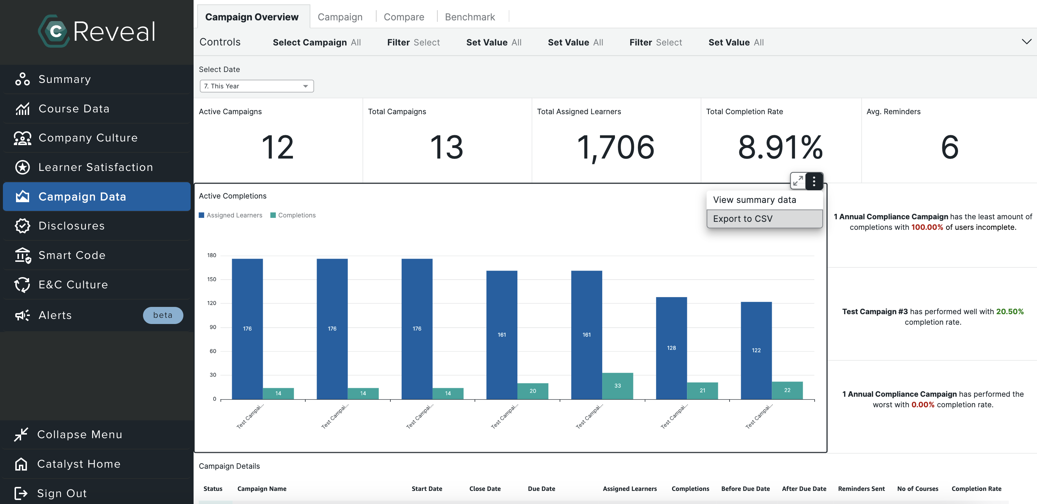This screenshot has width=1037, height=504.
Task: Toggle Completions legend swatch
Action: (x=273, y=215)
